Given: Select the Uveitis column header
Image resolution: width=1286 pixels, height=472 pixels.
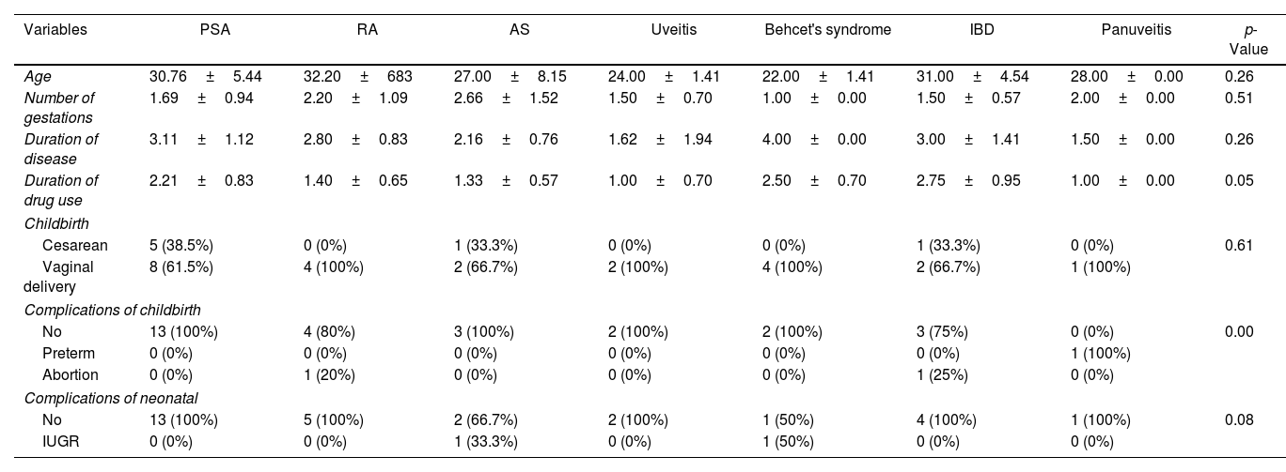Looking at the screenshot, I should pos(674,30).
